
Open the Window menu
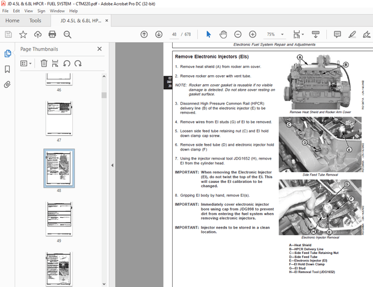[x=57, y=11]
